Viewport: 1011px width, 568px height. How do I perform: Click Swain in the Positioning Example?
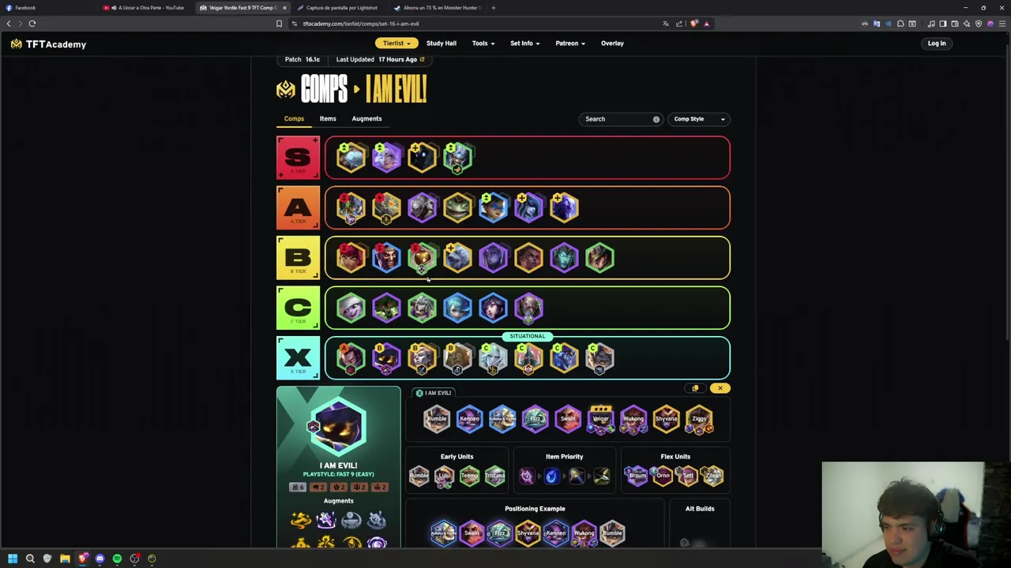coord(472,533)
